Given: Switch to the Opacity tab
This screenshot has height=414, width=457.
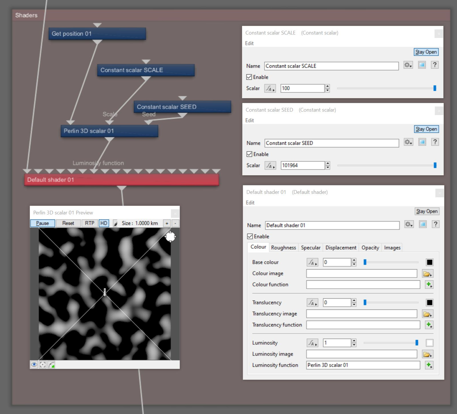Looking at the screenshot, I should [370, 248].
